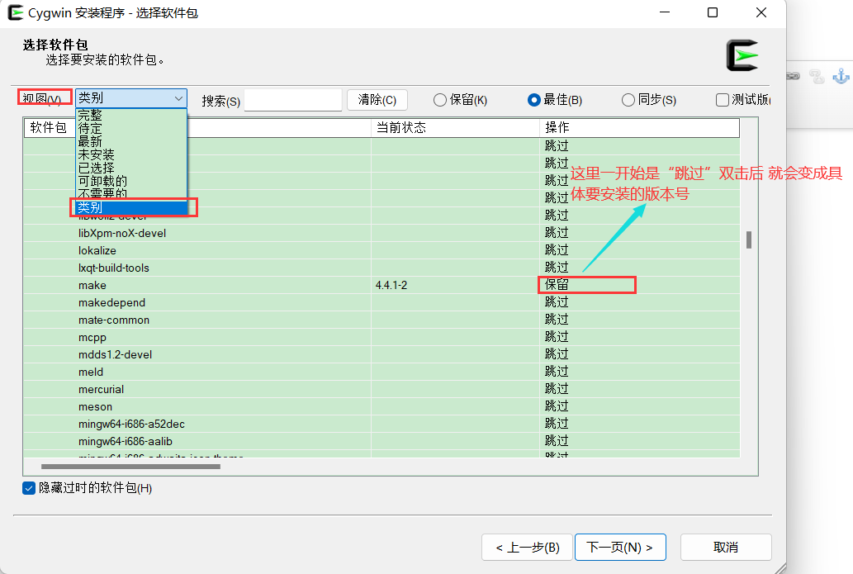853x574 pixels.
Task: Click the horizontal scrollbar thumb of package list
Action: coord(130,467)
